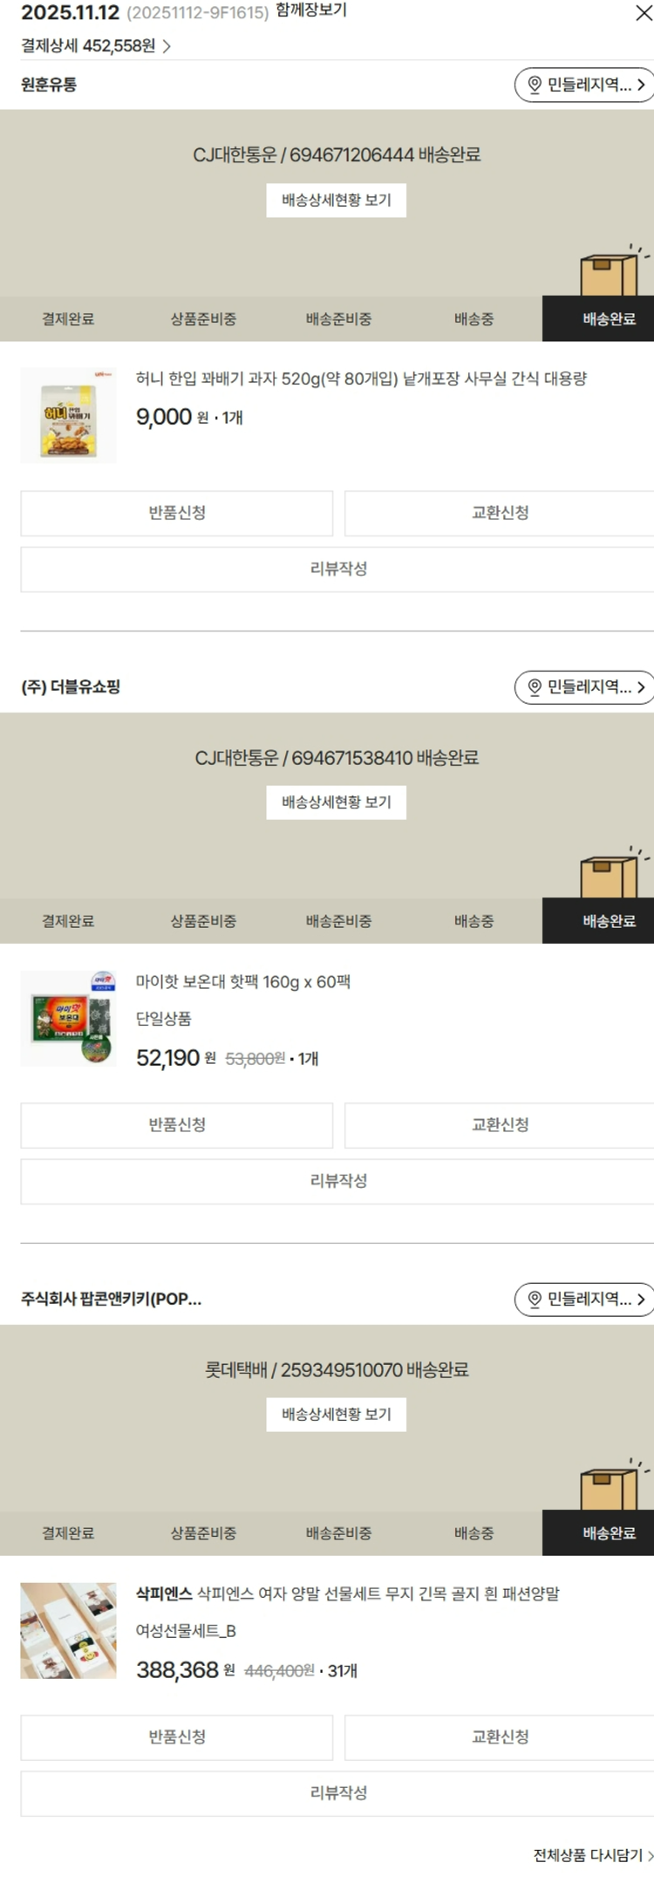The image size is (654, 1890).
Task: Click the location pin icon beside 주식회사 팝콘앤키키
Action: click(535, 1300)
